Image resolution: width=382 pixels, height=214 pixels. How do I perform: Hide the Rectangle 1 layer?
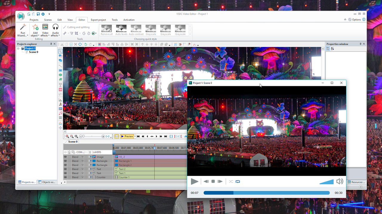pos(65,161)
